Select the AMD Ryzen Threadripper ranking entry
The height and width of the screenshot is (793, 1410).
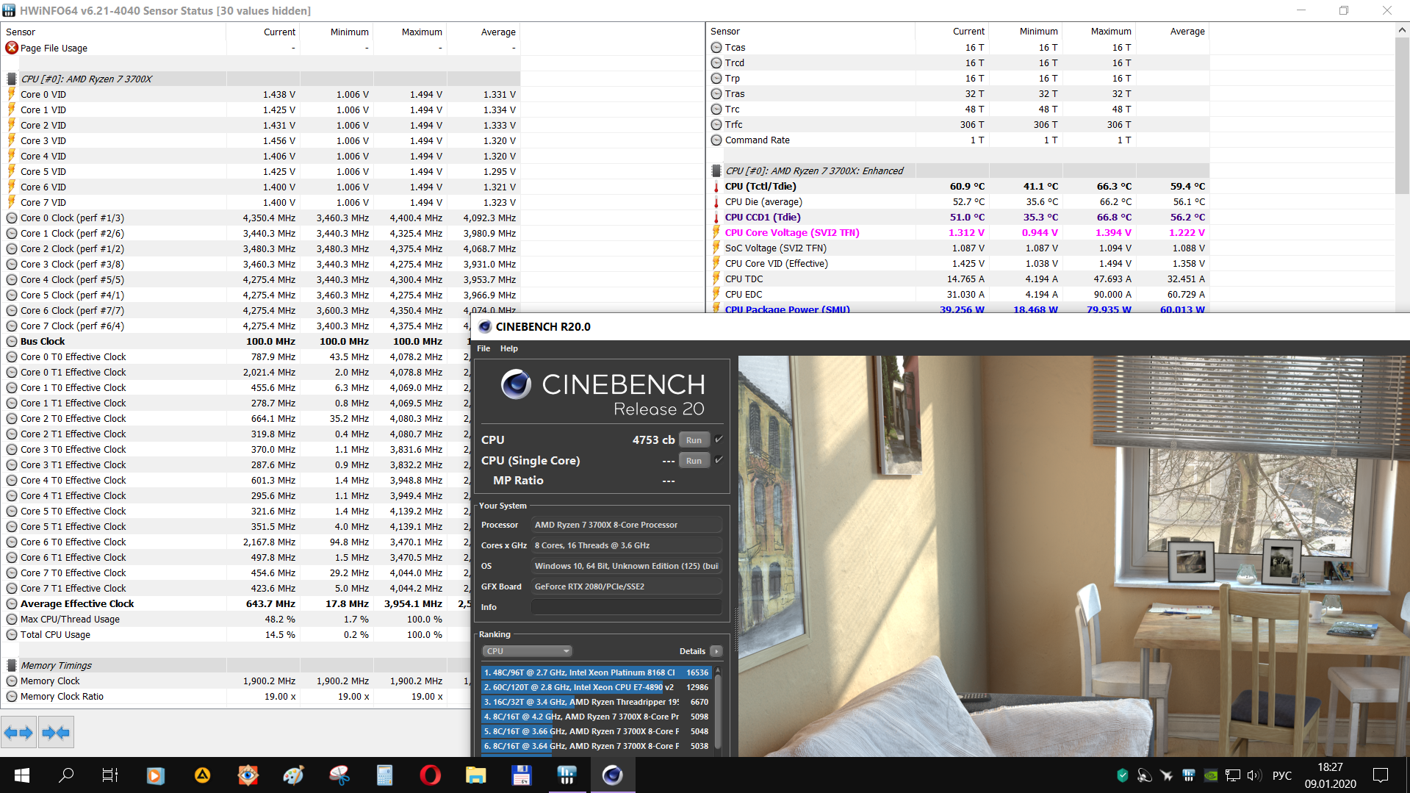596,702
